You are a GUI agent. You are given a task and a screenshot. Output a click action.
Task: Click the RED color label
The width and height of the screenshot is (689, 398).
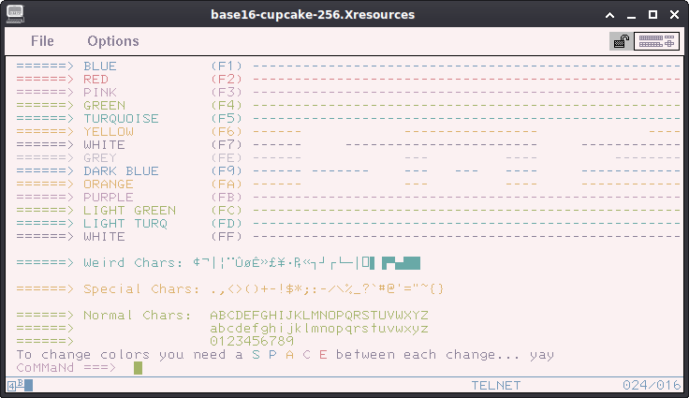tap(95, 80)
